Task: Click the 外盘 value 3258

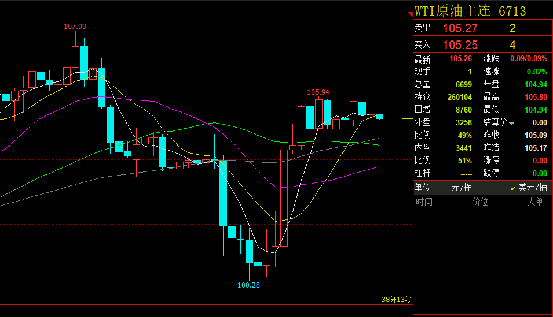Action: pyautogui.click(x=464, y=122)
